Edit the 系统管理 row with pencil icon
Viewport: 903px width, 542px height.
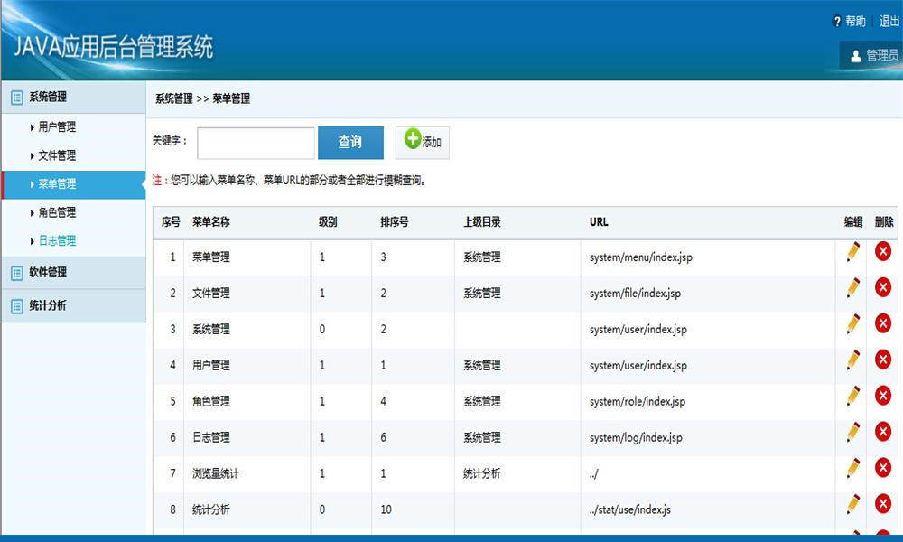[852, 324]
